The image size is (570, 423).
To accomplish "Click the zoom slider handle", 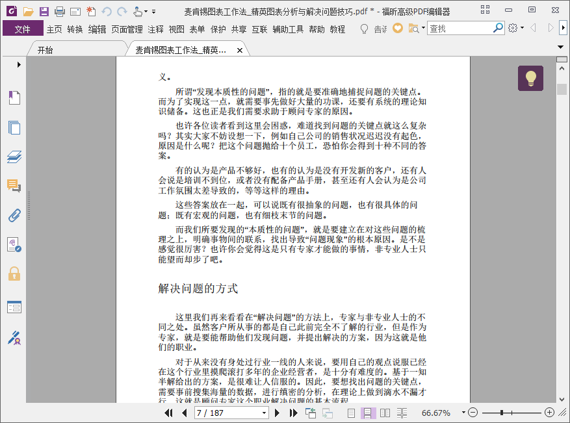I will [502, 413].
